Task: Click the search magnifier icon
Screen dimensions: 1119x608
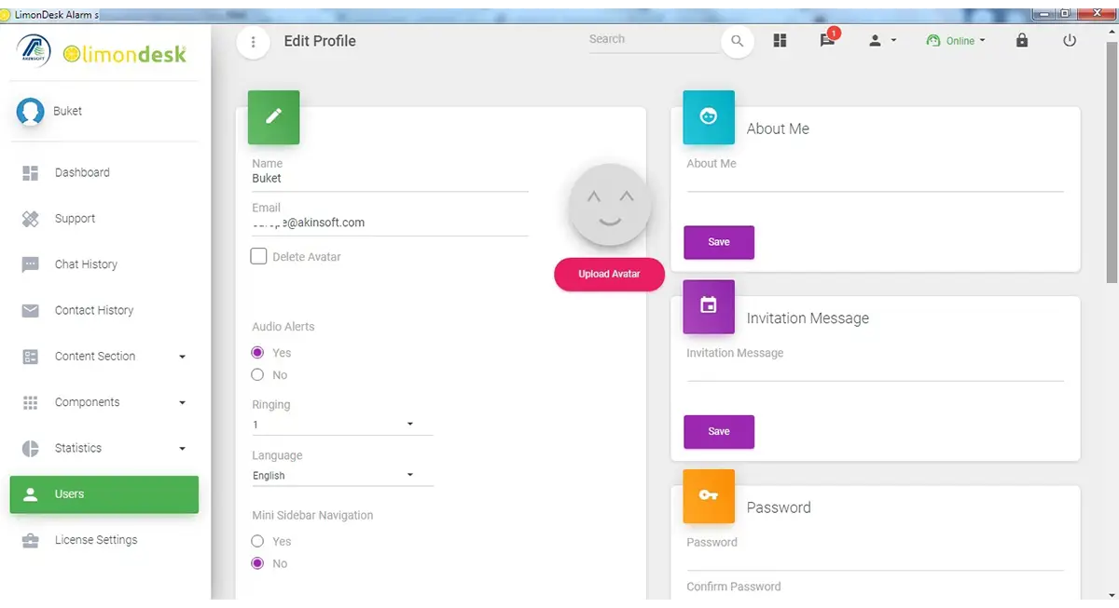Action: pyautogui.click(x=737, y=42)
